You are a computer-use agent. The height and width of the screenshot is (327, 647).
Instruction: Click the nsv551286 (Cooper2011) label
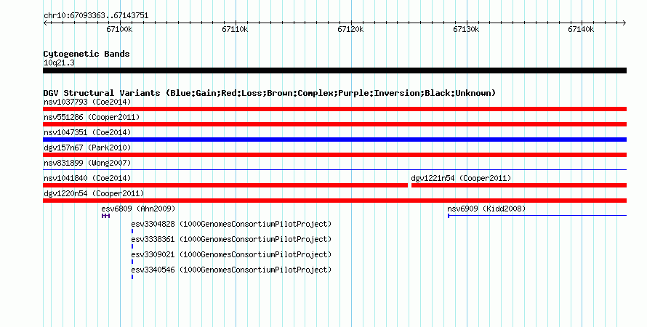tap(92, 117)
